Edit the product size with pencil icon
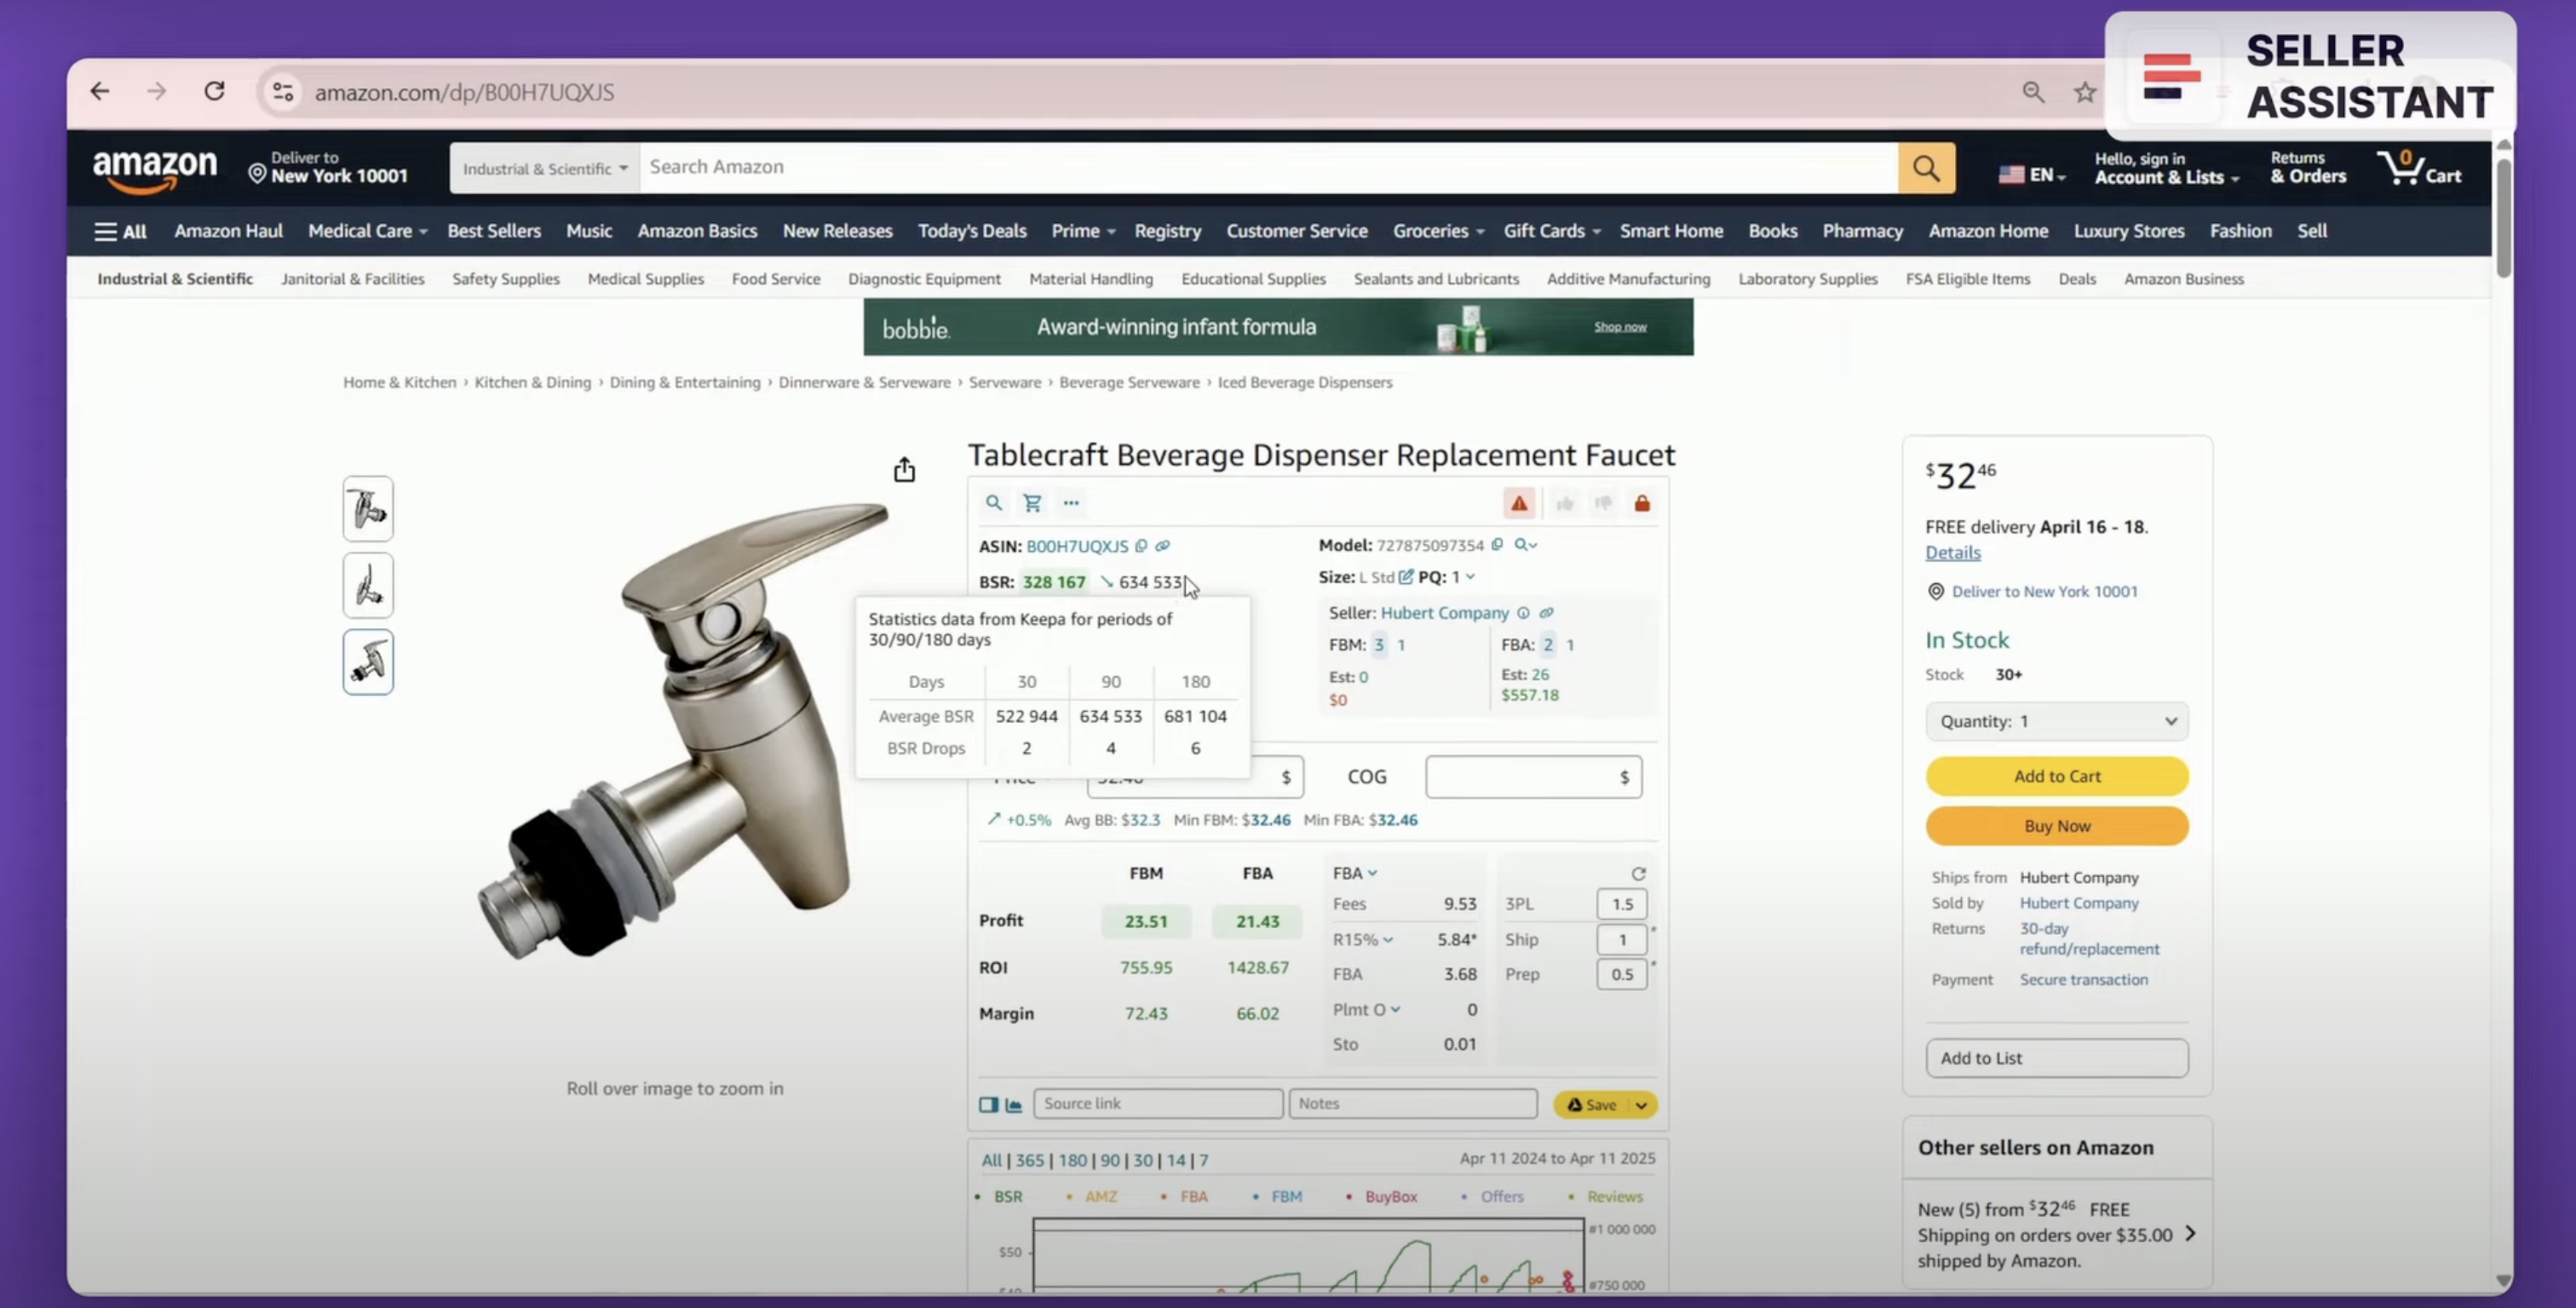This screenshot has height=1308, width=2576. [x=1406, y=577]
